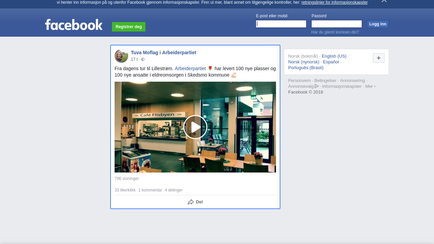
Task: Open the 1 kommentar link
Action: tap(150, 190)
